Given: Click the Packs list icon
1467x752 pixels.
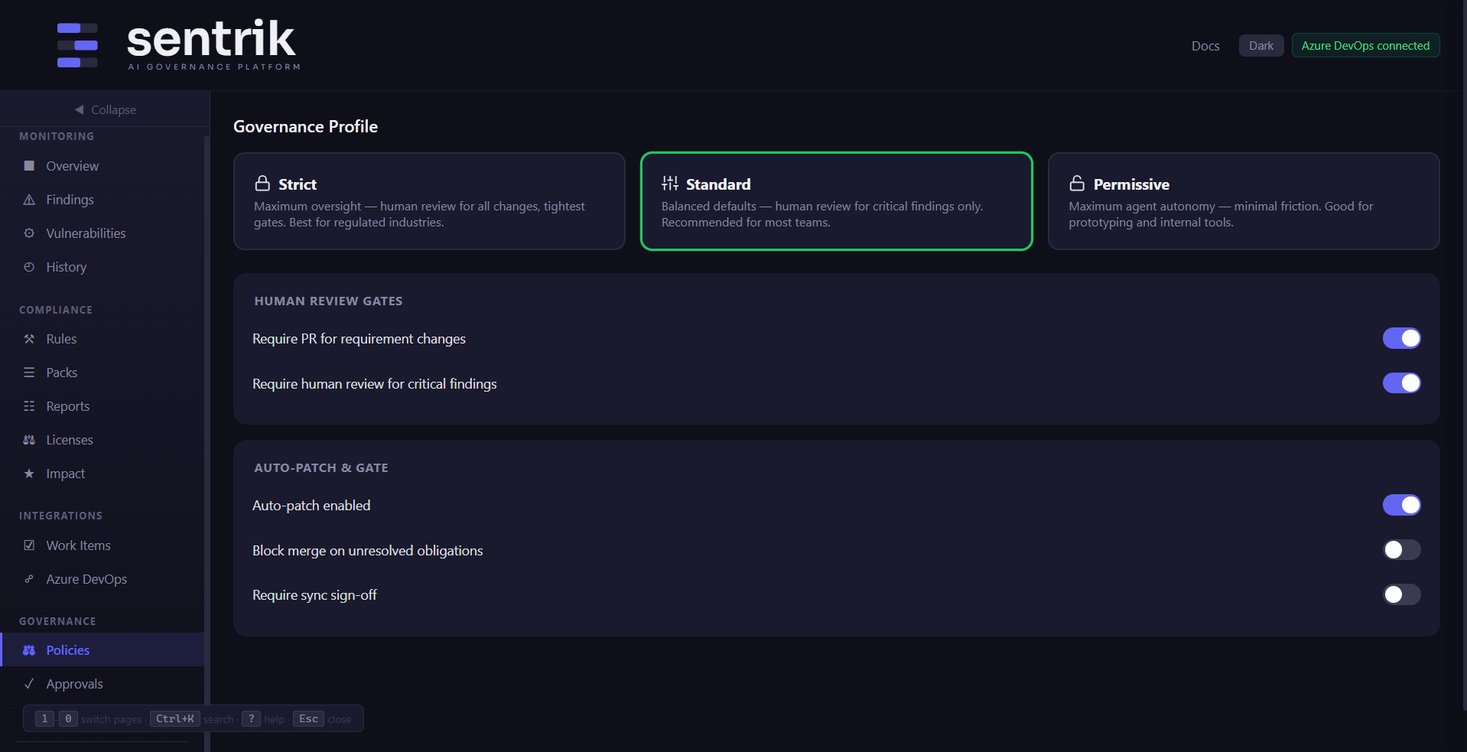Looking at the screenshot, I should [x=29, y=373].
